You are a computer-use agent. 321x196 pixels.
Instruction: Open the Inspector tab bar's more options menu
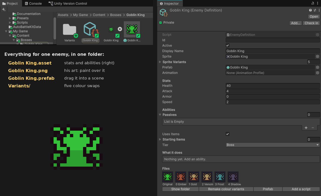(x=317, y=3)
